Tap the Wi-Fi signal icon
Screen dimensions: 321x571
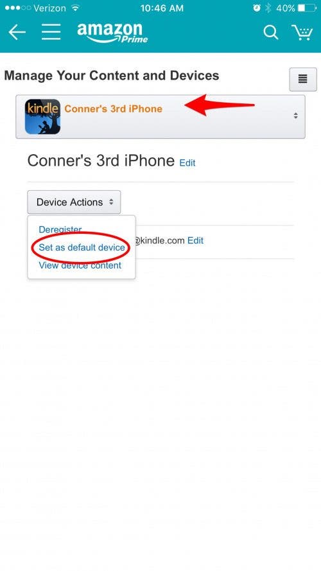pos(75,8)
